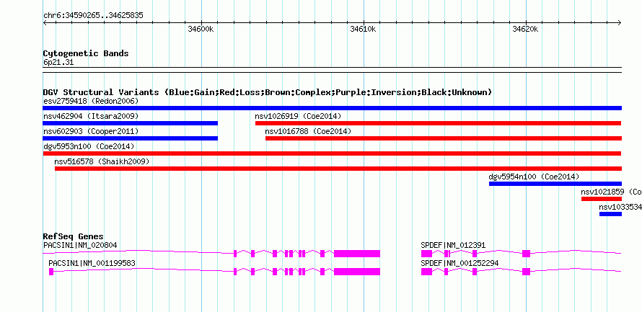Click the first exon block of SPDEF NM_012391
This screenshot has height=312, width=642.
pos(426,254)
